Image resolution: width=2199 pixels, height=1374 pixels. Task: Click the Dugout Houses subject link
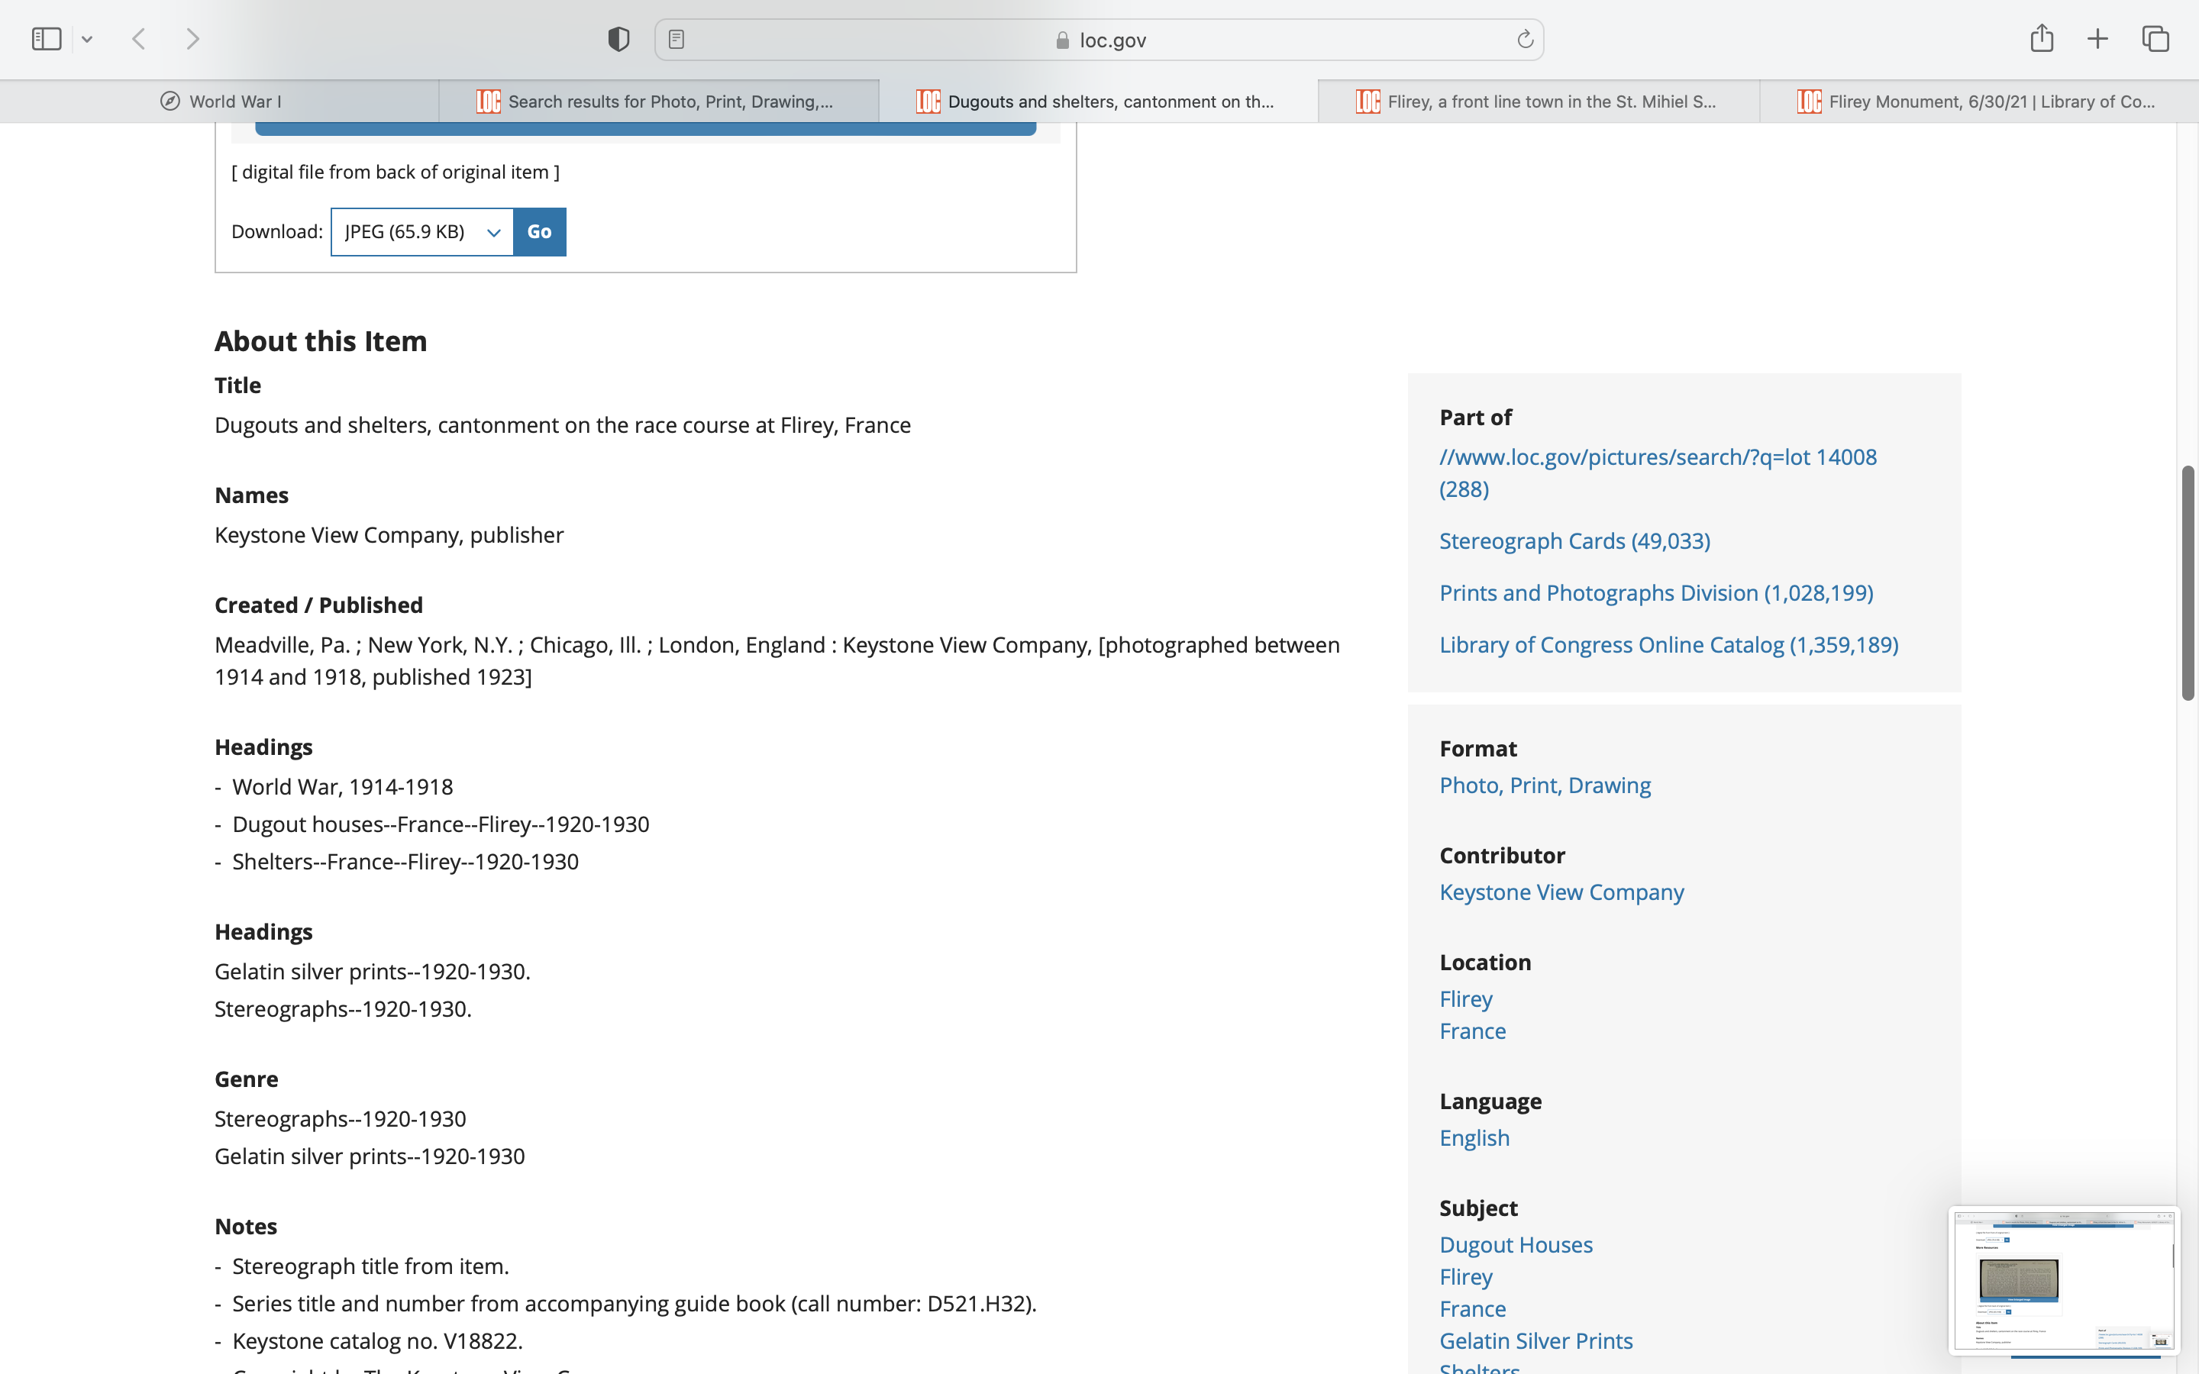click(x=1516, y=1245)
